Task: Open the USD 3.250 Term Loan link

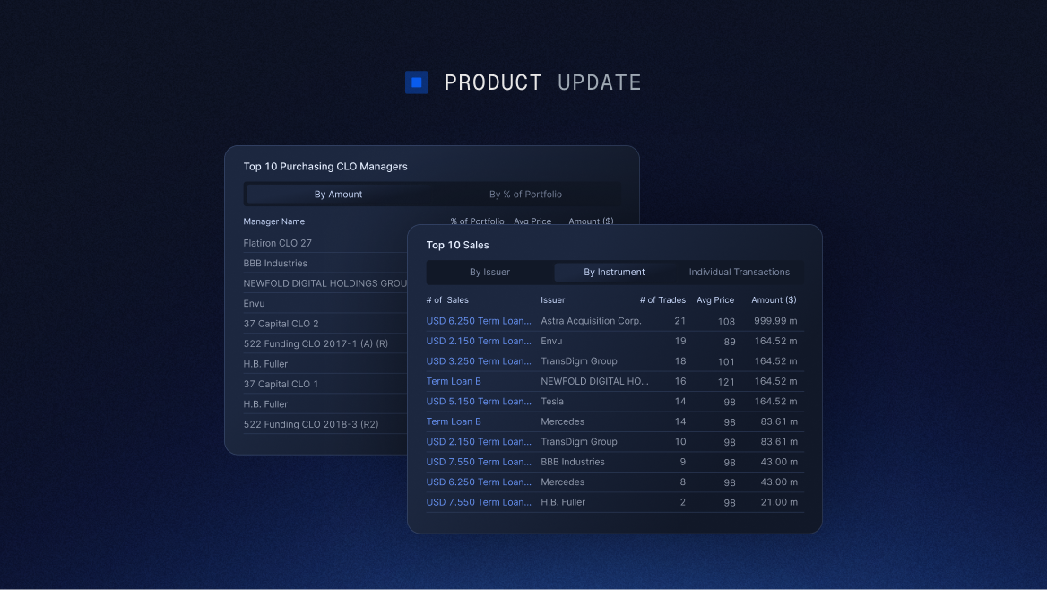Action: pyautogui.click(x=479, y=360)
